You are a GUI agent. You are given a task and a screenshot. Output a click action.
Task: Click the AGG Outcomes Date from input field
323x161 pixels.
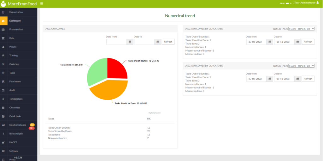[x=116, y=42]
